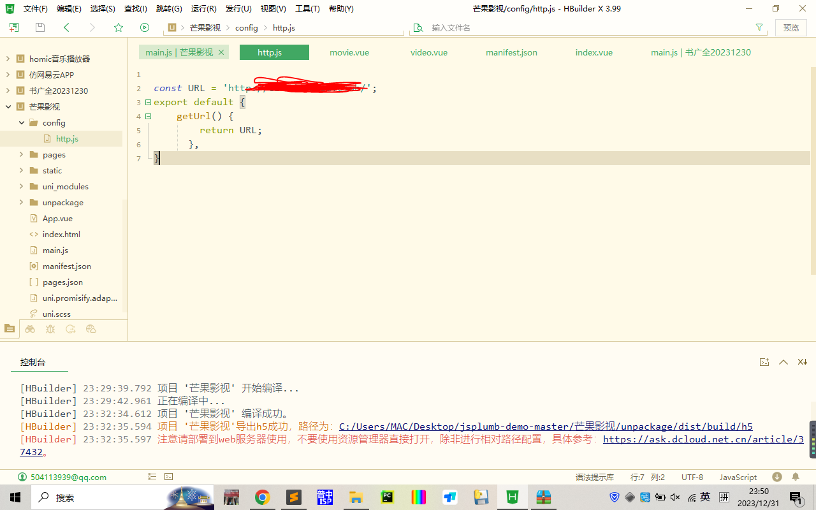Open the unpackage/dist/build/h5 path link
This screenshot has width=816, height=510.
point(546,426)
